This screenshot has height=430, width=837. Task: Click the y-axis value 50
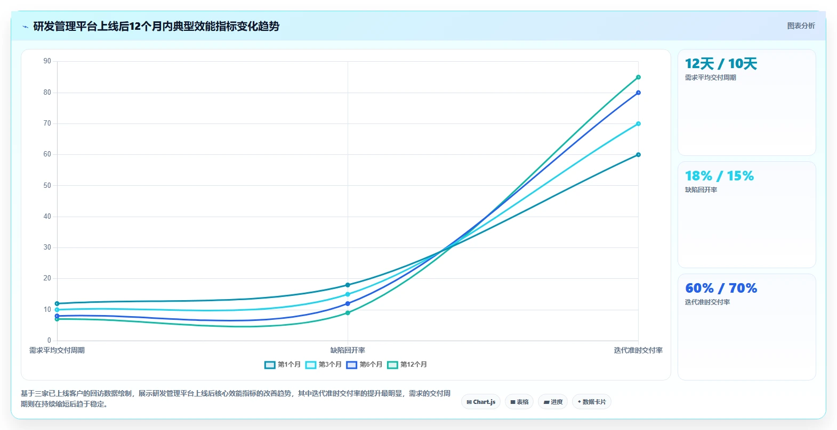[47, 186]
